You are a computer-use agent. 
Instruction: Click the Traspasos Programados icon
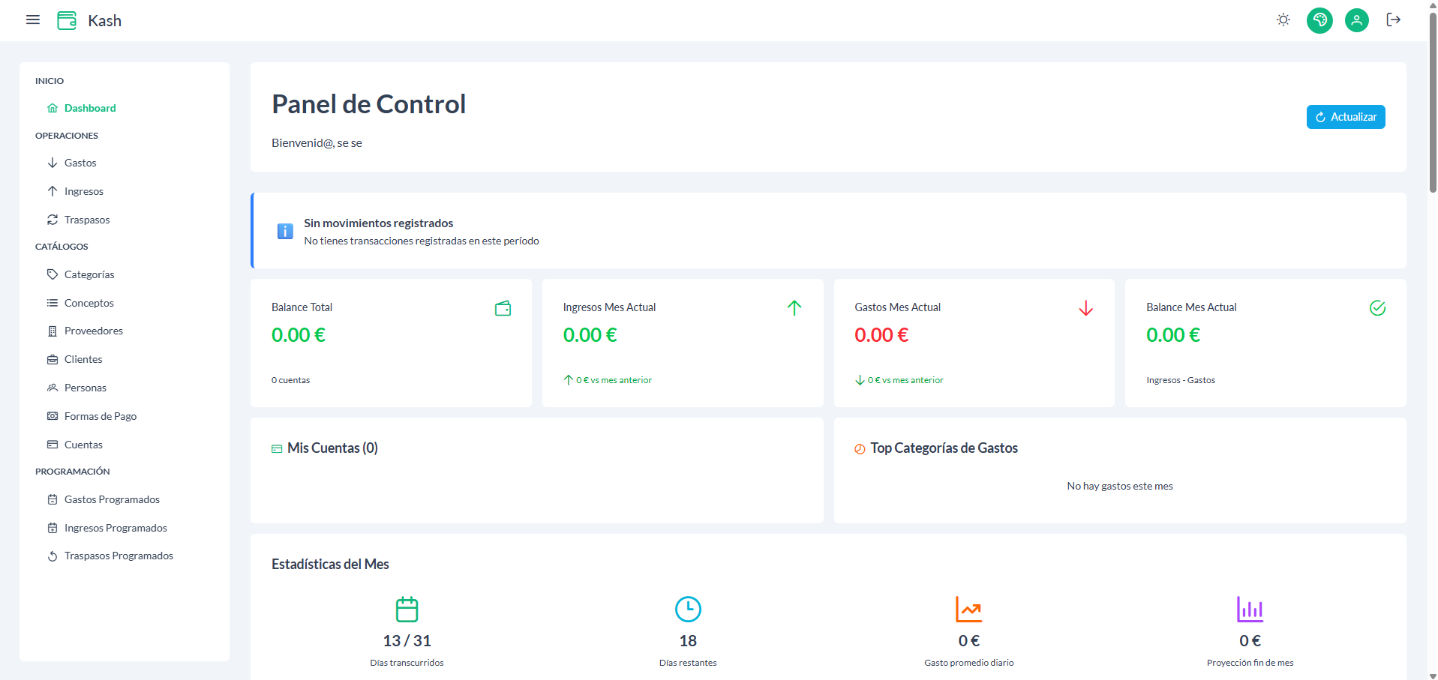[x=53, y=556]
